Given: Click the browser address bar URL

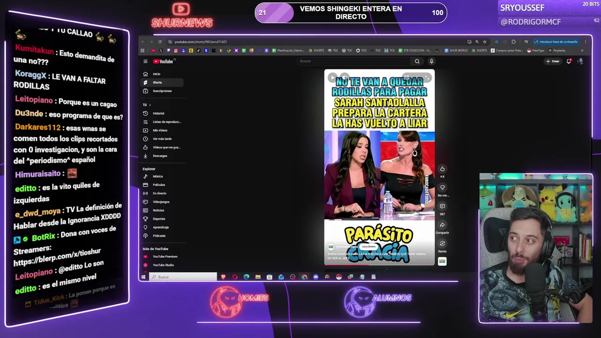Looking at the screenshot, I should [200, 42].
